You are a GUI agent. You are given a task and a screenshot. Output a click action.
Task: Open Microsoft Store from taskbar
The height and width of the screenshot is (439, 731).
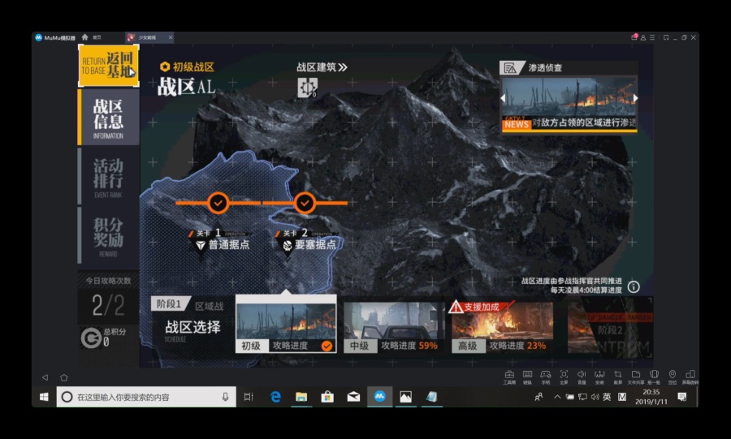click(x=327, y=397)
